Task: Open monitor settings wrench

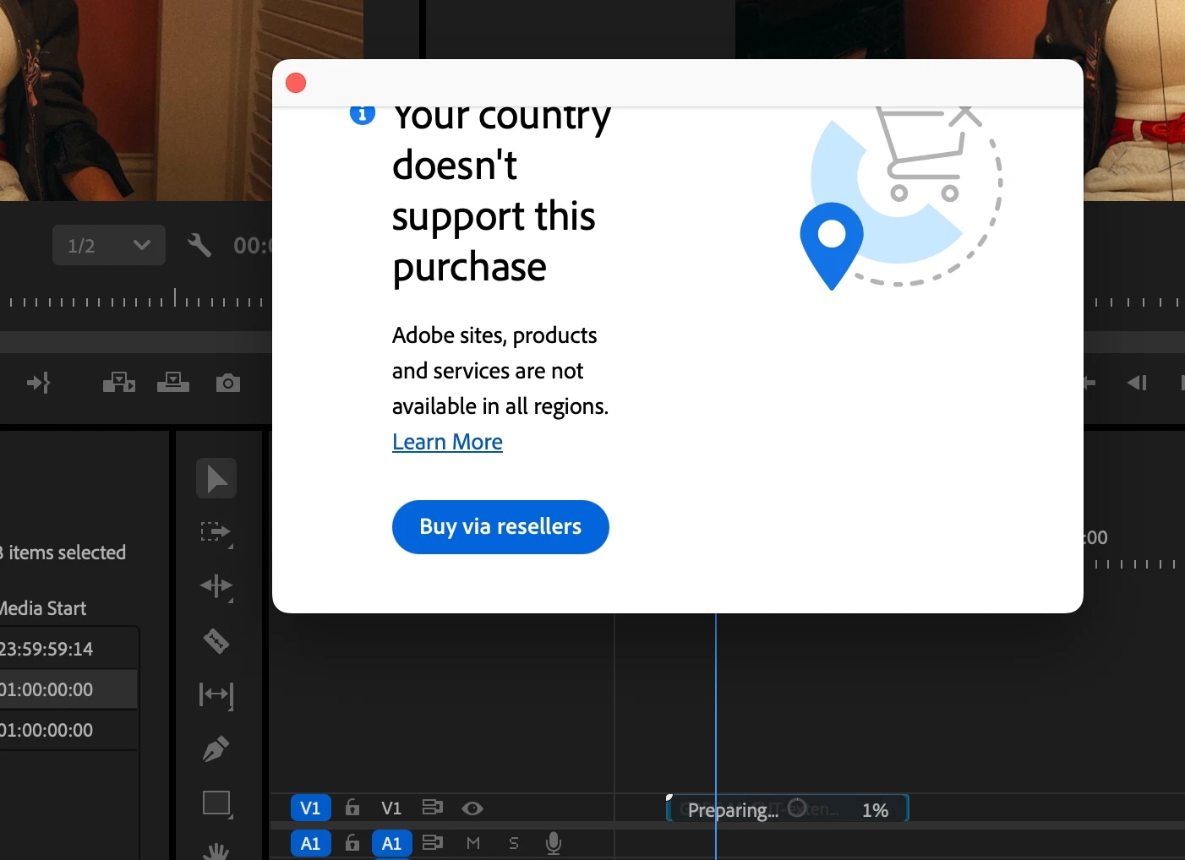Action: [199, 246]
